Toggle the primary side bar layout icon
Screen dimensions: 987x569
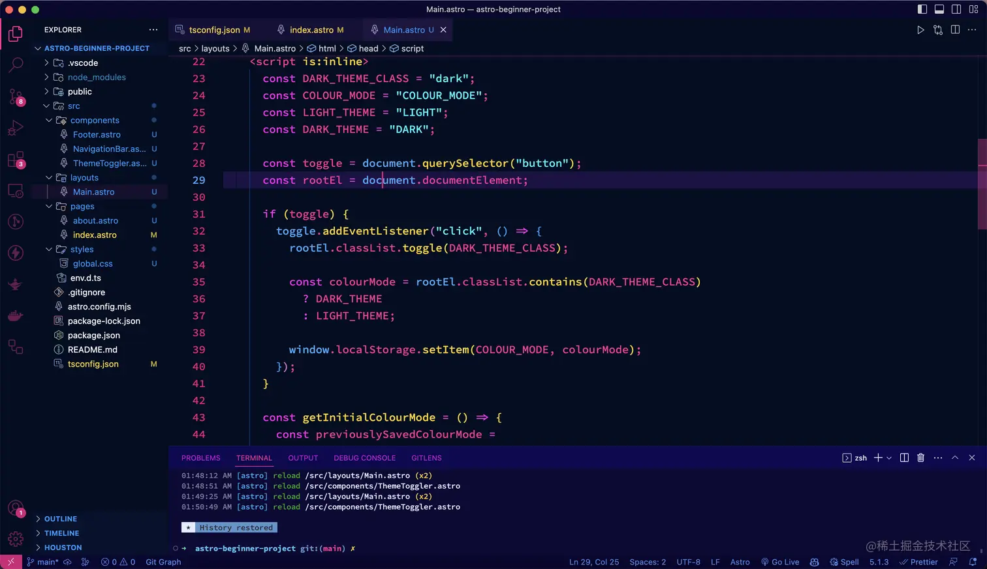[922, 9]
